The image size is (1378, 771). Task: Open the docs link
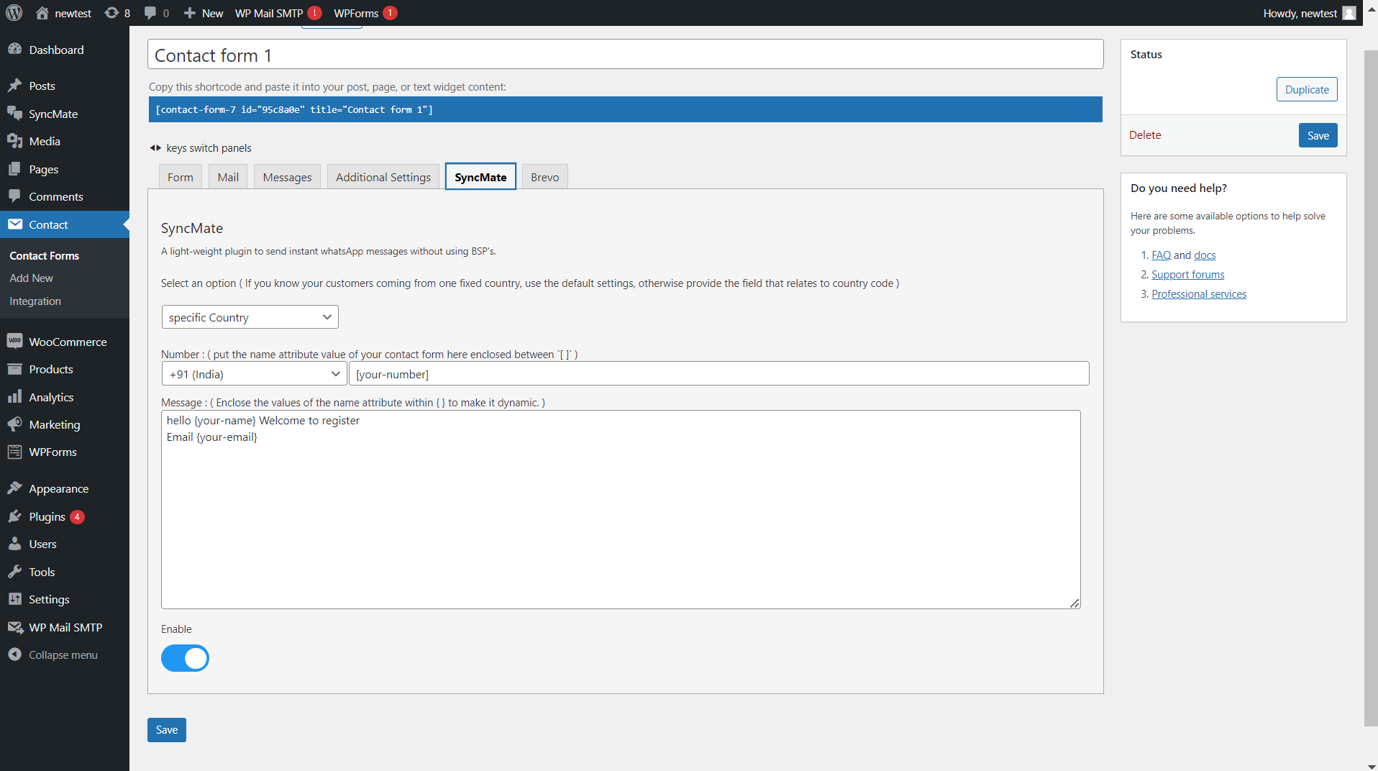[x=1205, y=255]
